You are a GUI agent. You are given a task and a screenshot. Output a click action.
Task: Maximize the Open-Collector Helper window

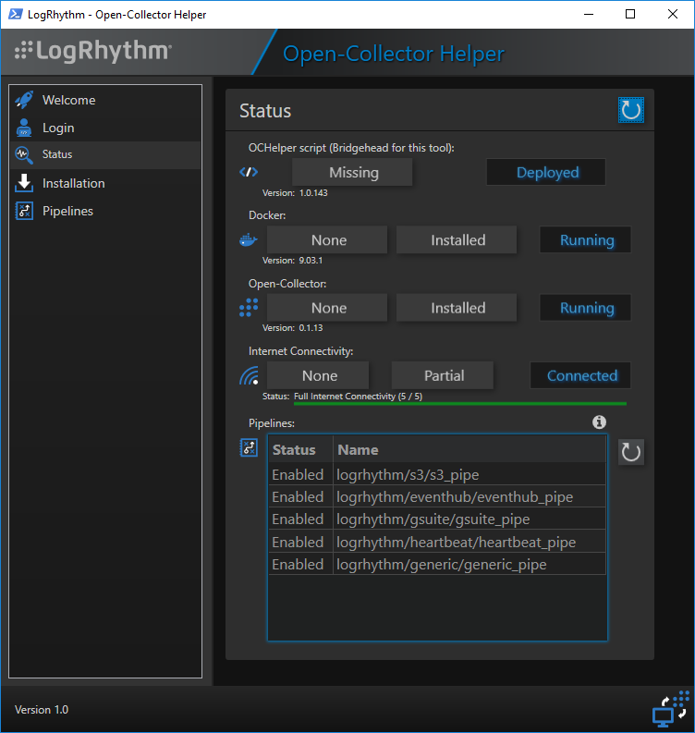(x=630, y=14)
